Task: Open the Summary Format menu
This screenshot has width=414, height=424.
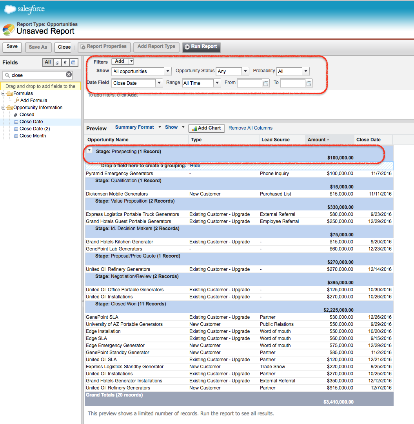Action: tap(135, 127)
